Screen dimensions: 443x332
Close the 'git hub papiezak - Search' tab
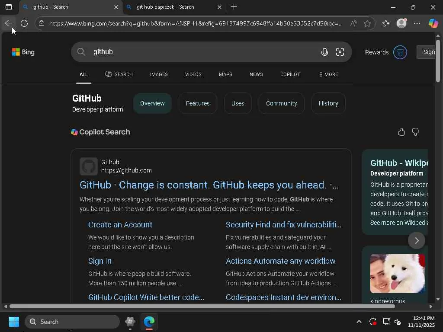(x=219, y=7)
